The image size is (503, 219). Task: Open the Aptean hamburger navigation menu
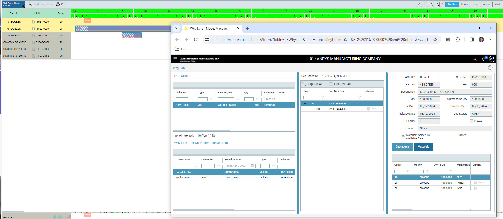[x=175, y=59]
